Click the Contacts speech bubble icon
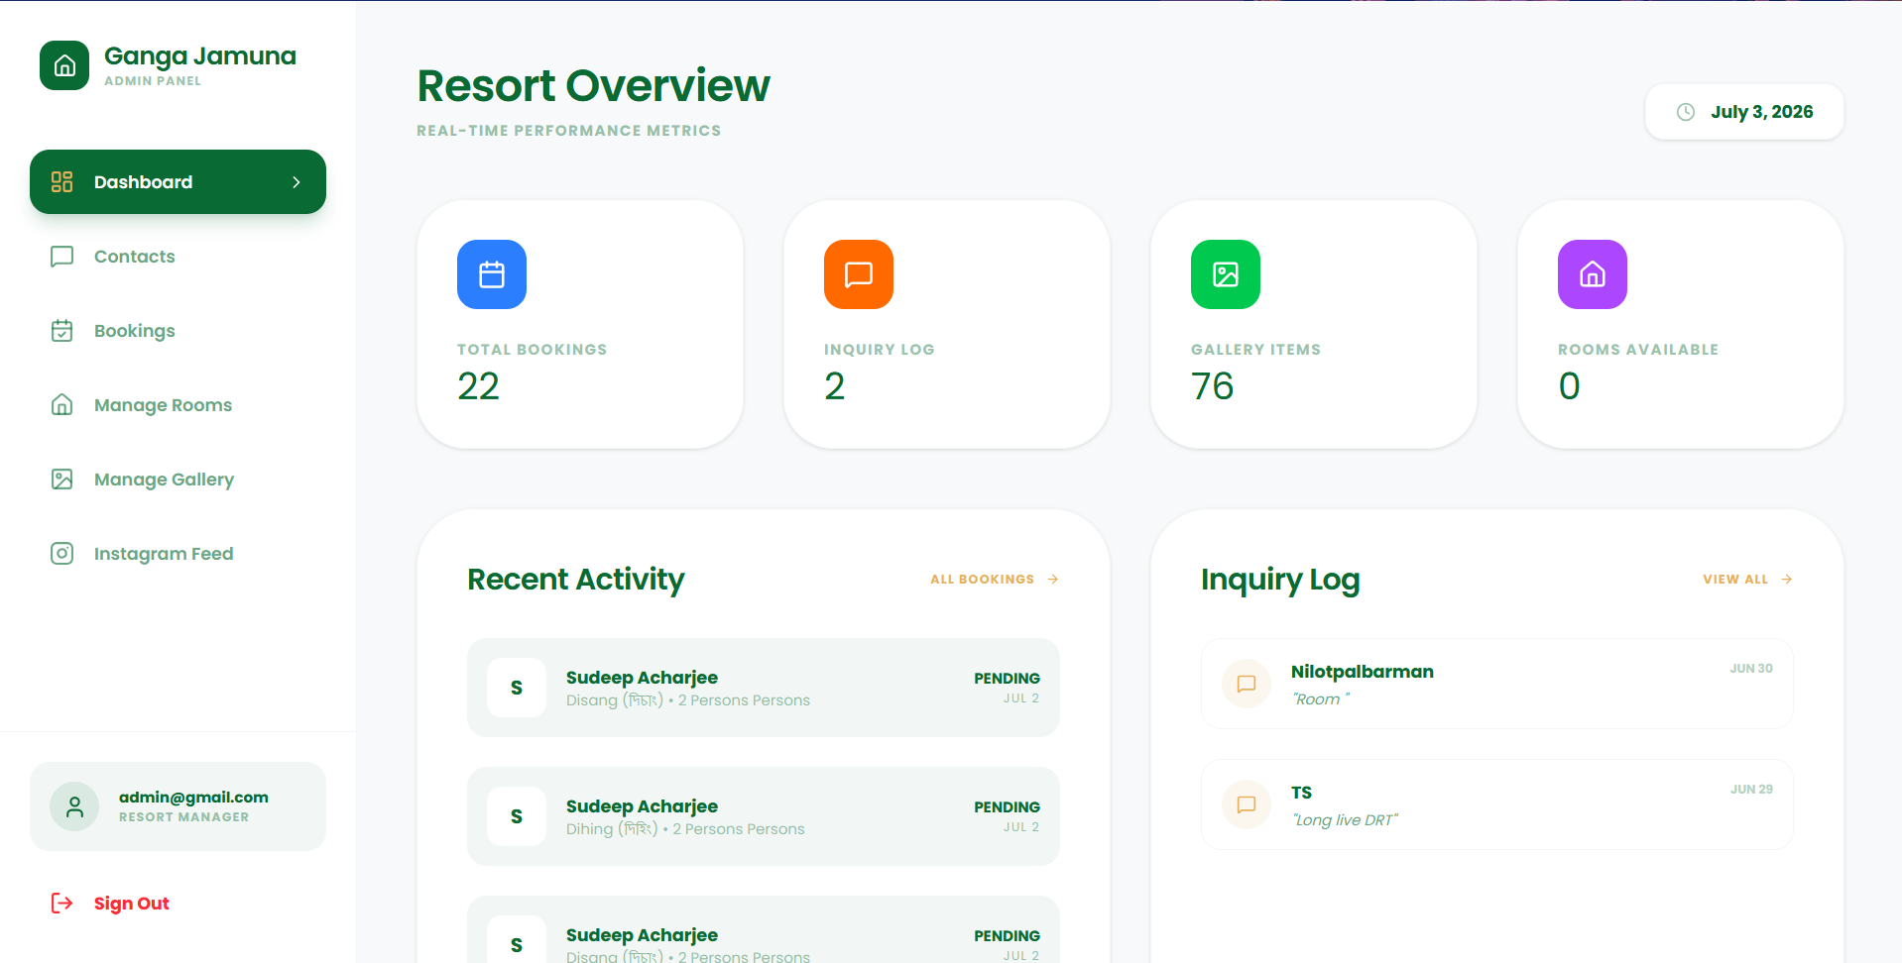This screenshot has height=963, width=1902. [61, 257]
